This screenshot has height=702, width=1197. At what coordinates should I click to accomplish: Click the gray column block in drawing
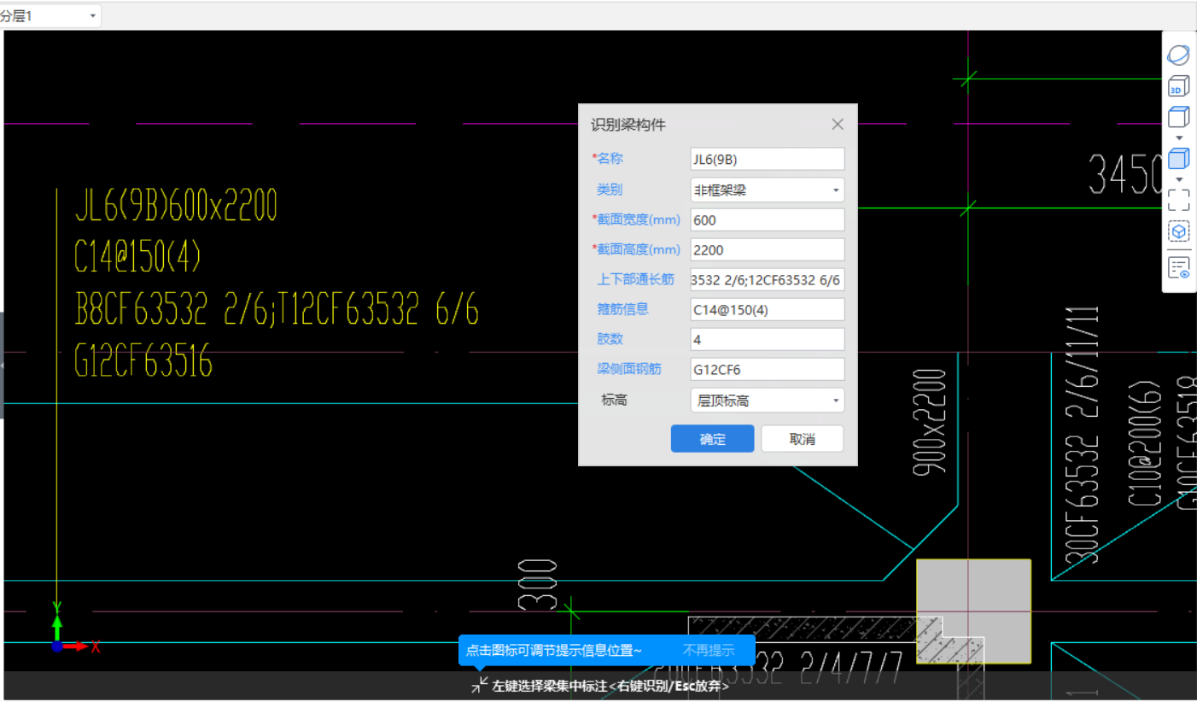(x=974, y=611)
